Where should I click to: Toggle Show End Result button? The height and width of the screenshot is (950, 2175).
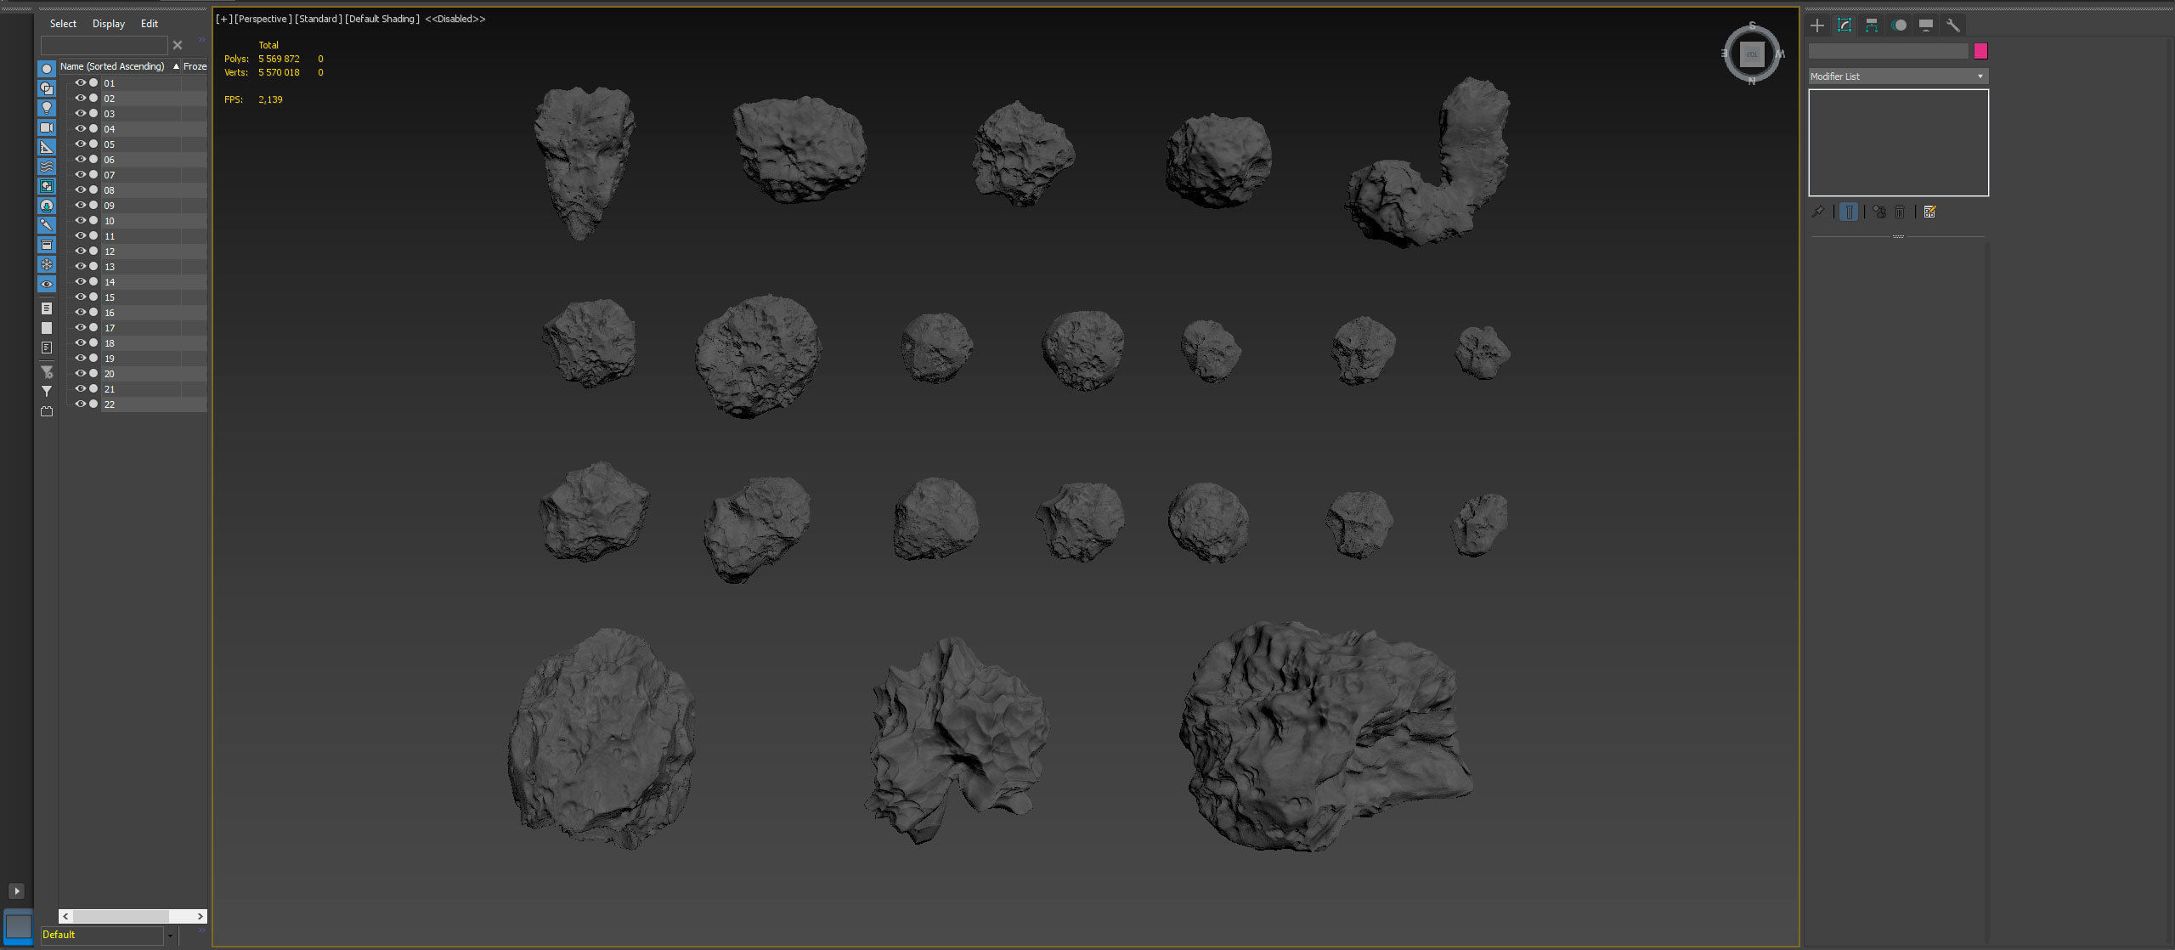tap(1849, 212)
